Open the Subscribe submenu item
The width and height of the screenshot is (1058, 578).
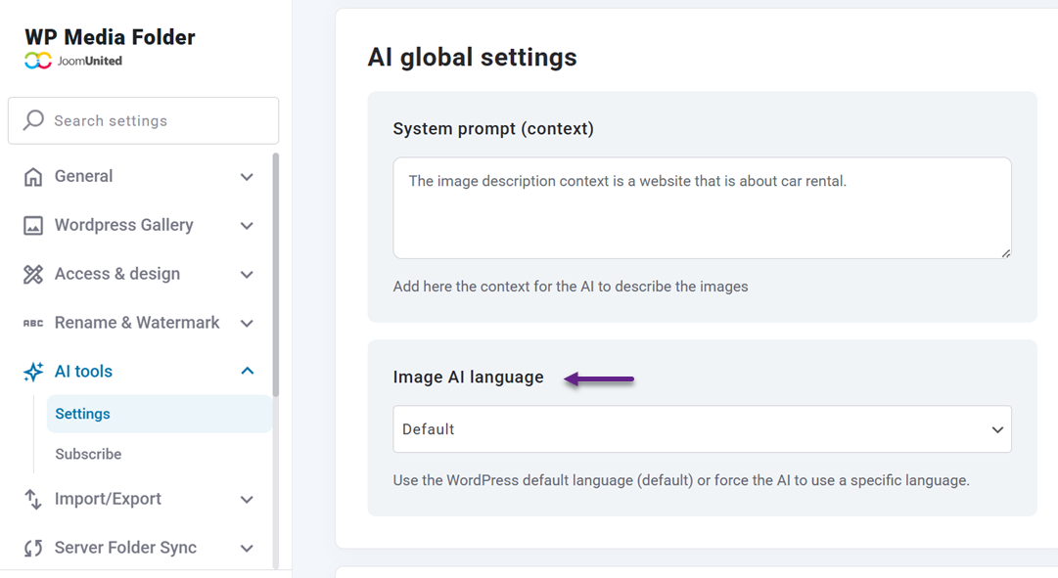[x=88, y=454]
